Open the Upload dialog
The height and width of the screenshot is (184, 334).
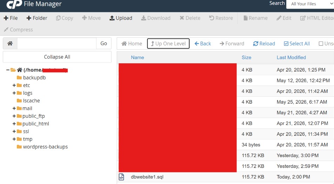pos(121,18)
